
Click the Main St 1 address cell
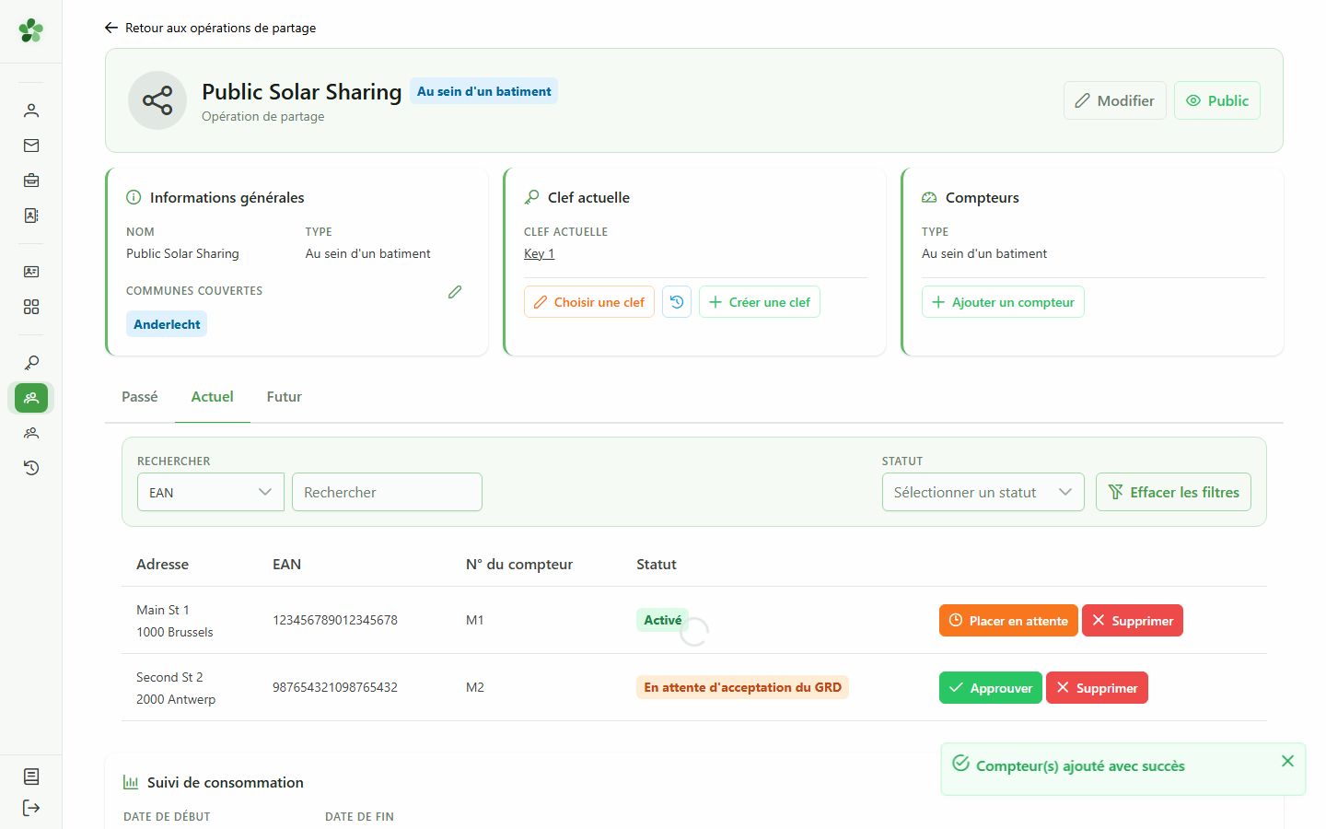175,621
